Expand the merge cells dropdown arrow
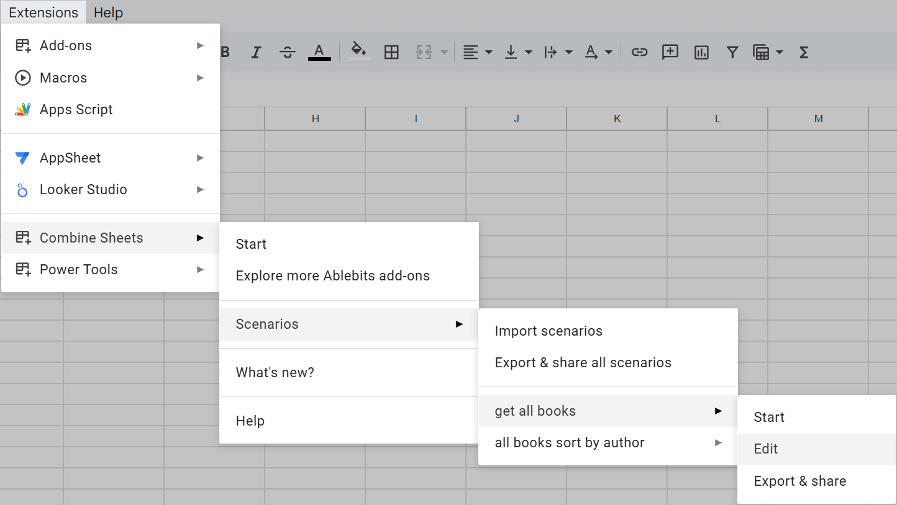The width and height of the screenshot is (897, 505). click(444, 53)
